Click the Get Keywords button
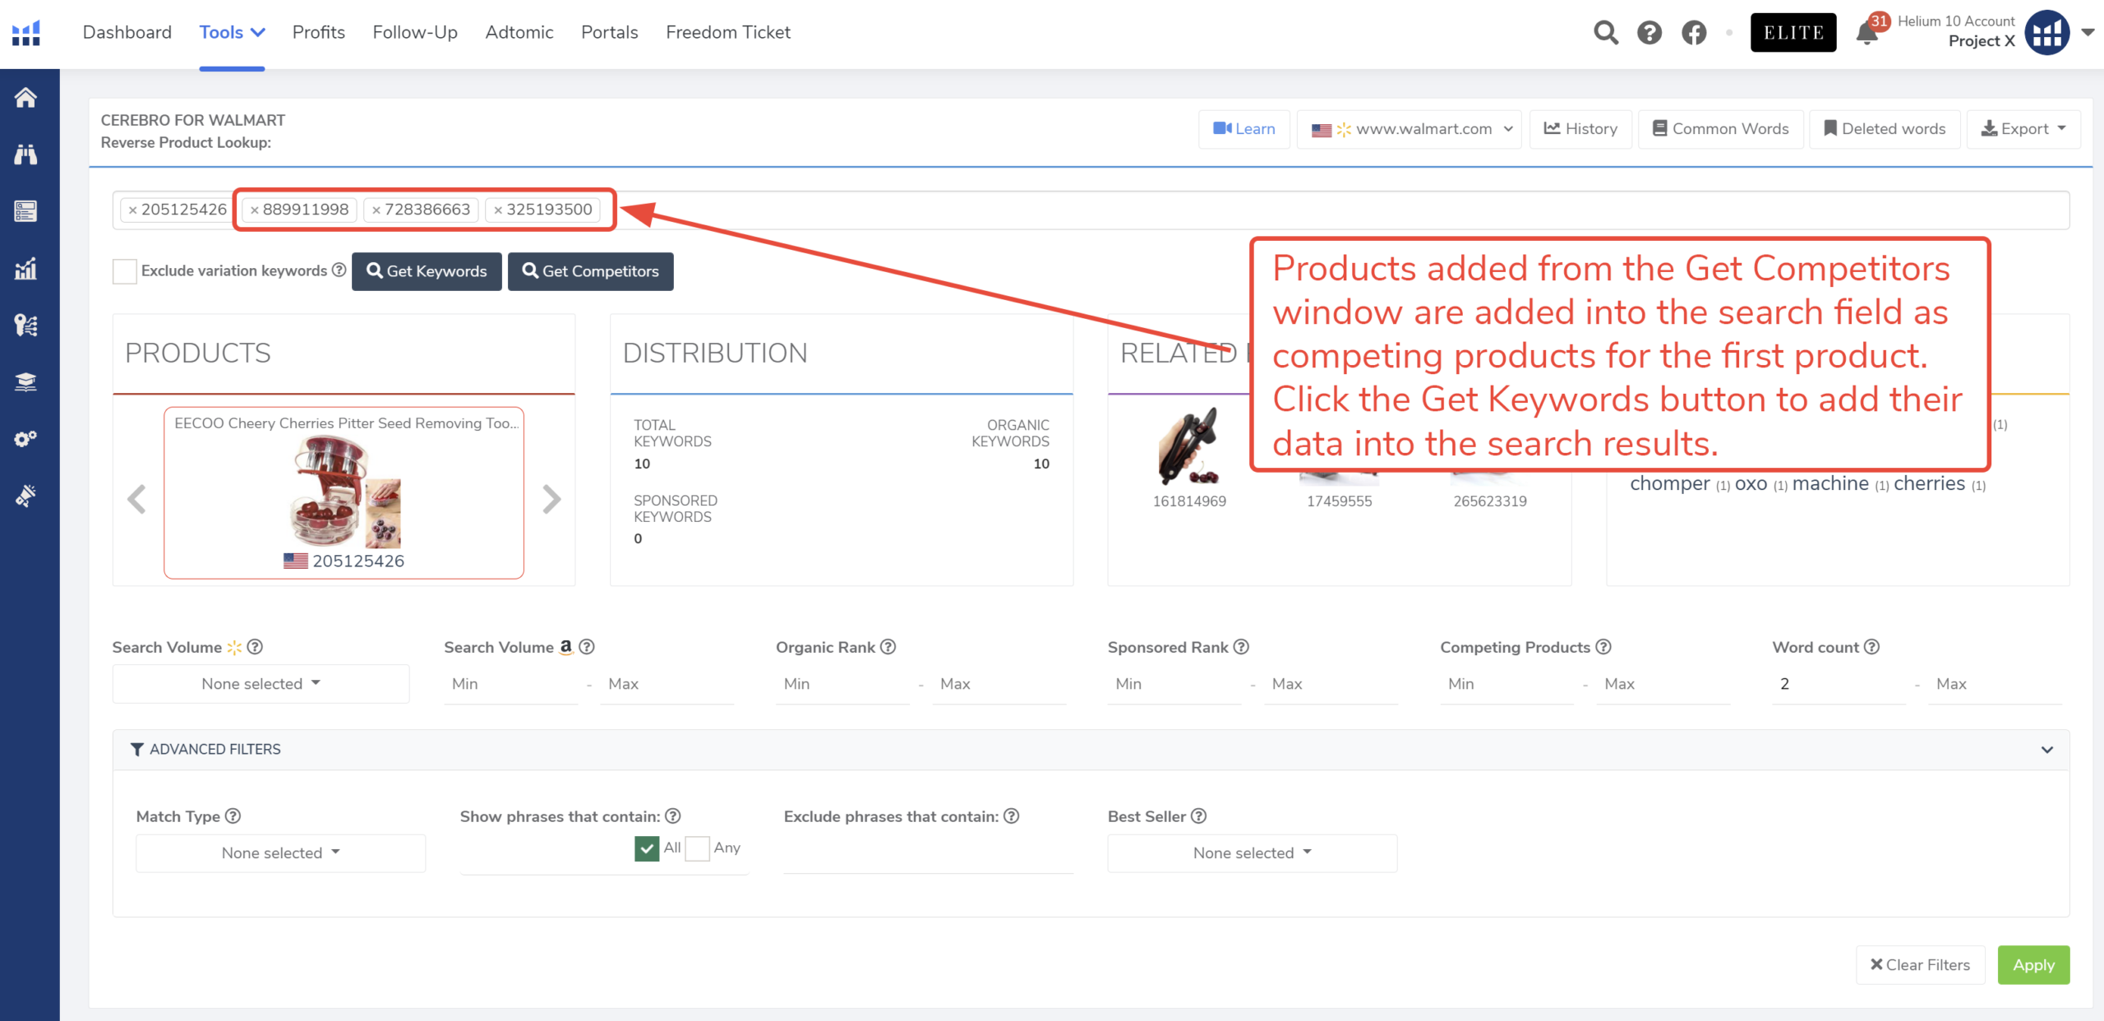The image size is (2104, 1021). click(x=427, y=271)
